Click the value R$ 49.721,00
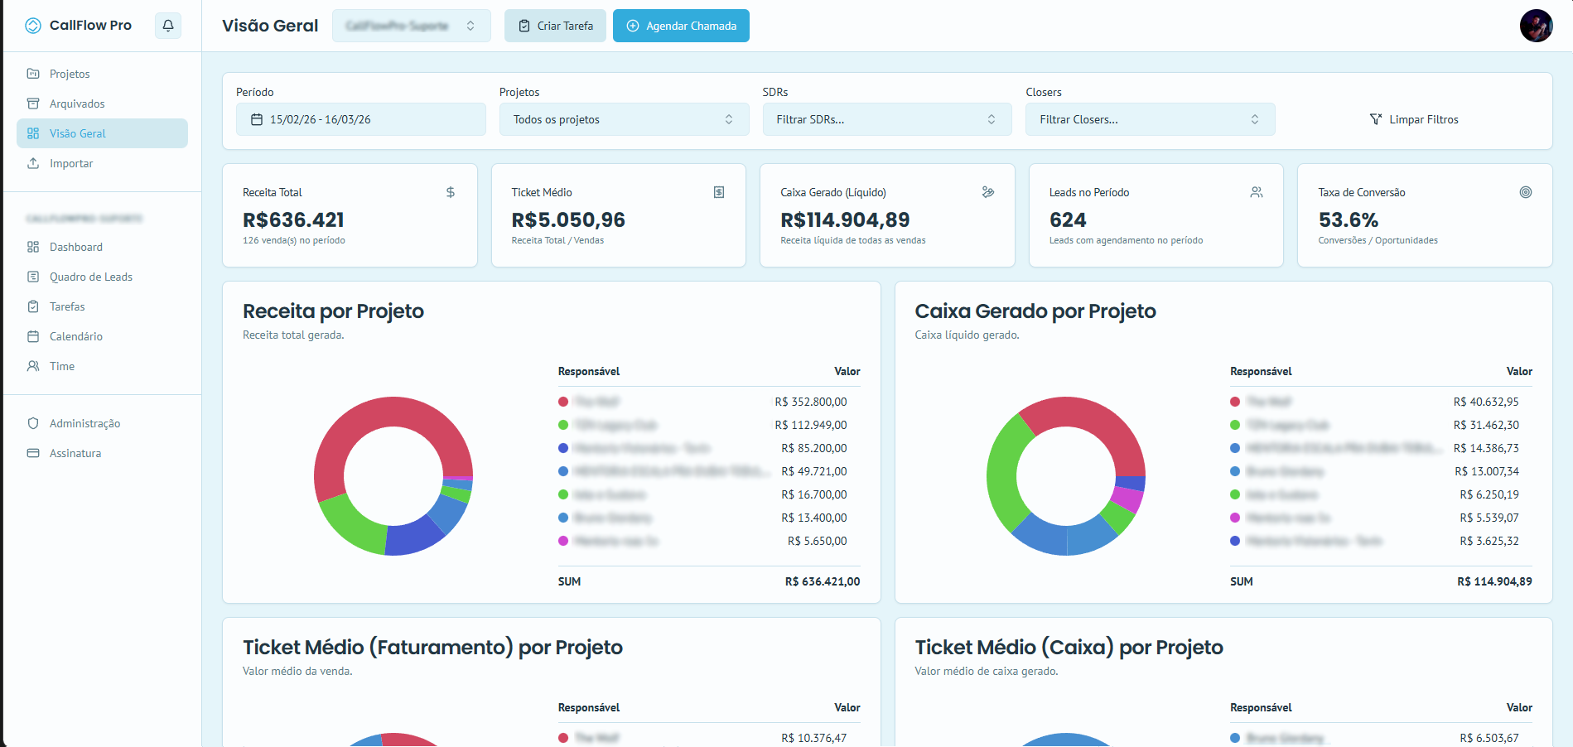The width and height of the screenshot is (1573, 747). (x=814, y=471)
